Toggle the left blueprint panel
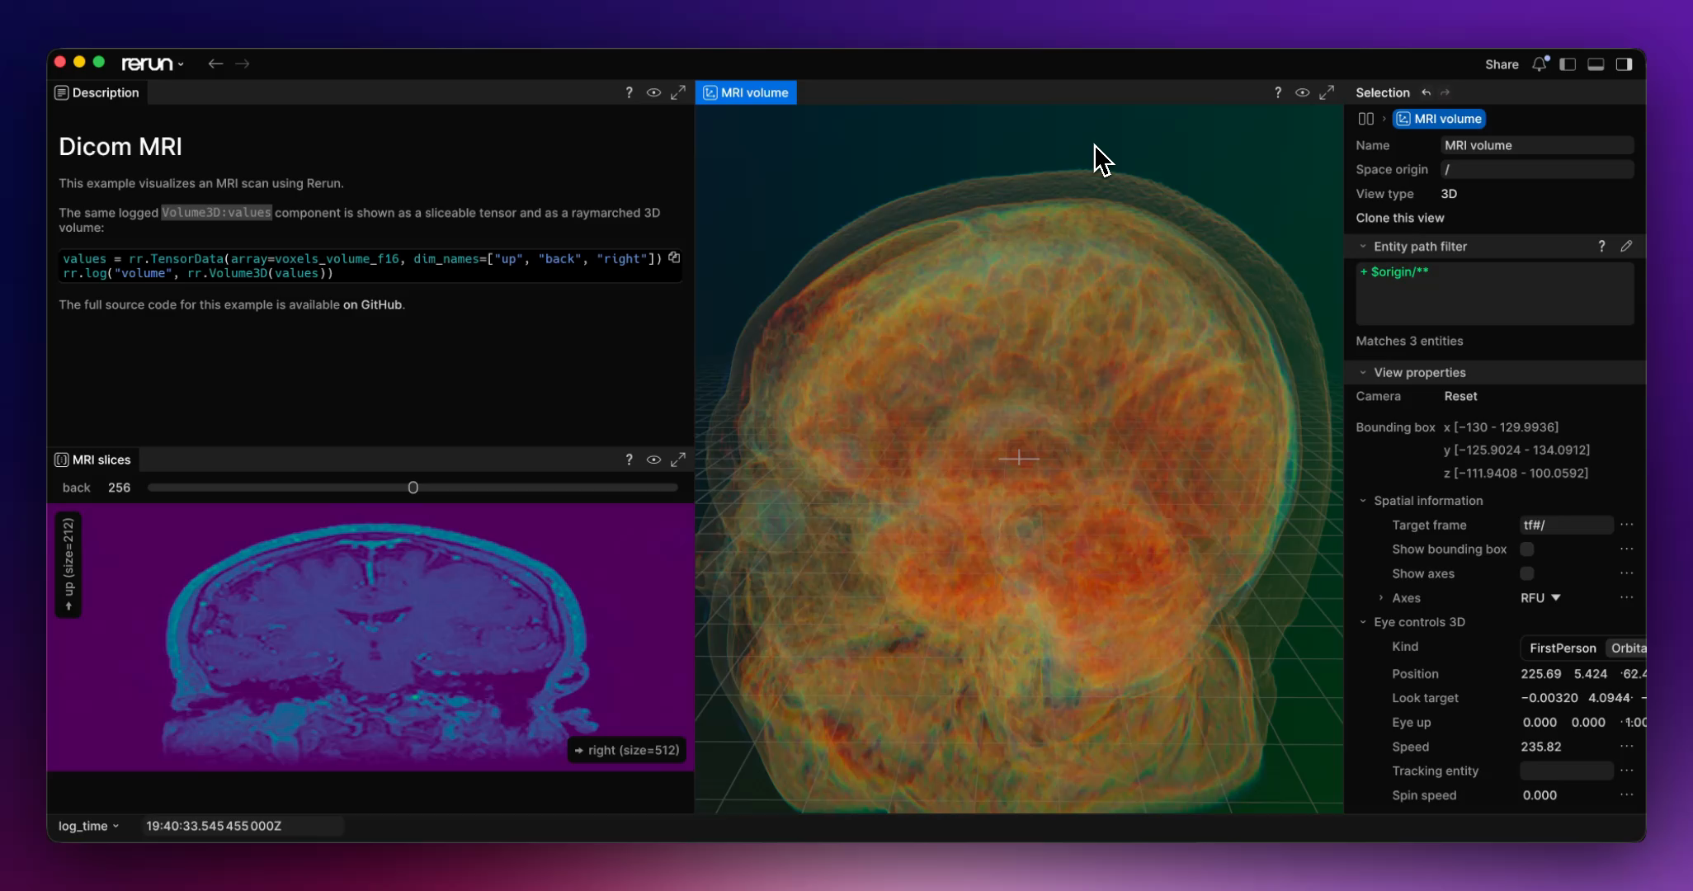This screenshot has height=891, width=1693. pyautogui.click(x=1568, y=64)
